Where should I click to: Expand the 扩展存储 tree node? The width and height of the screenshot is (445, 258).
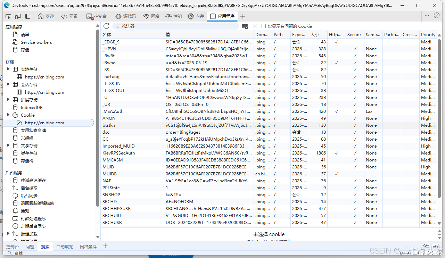click(x=8, y=100)
